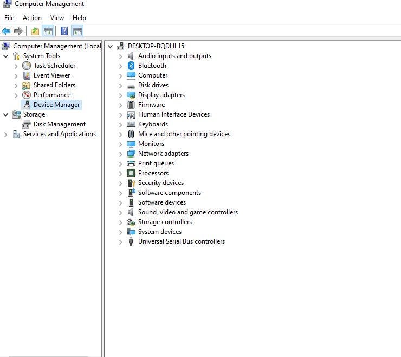Click the Performance icon in left tree
Screen dimensions: 401x357
(x=27, y=95)
